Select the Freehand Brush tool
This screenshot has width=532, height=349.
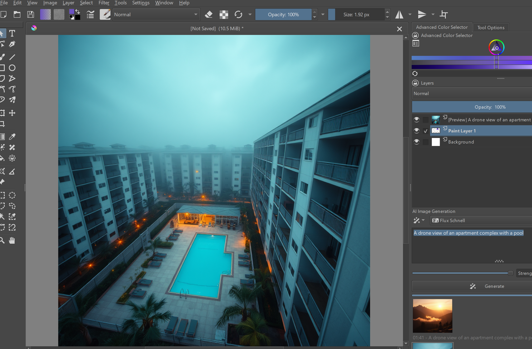(x=2, y=57)
